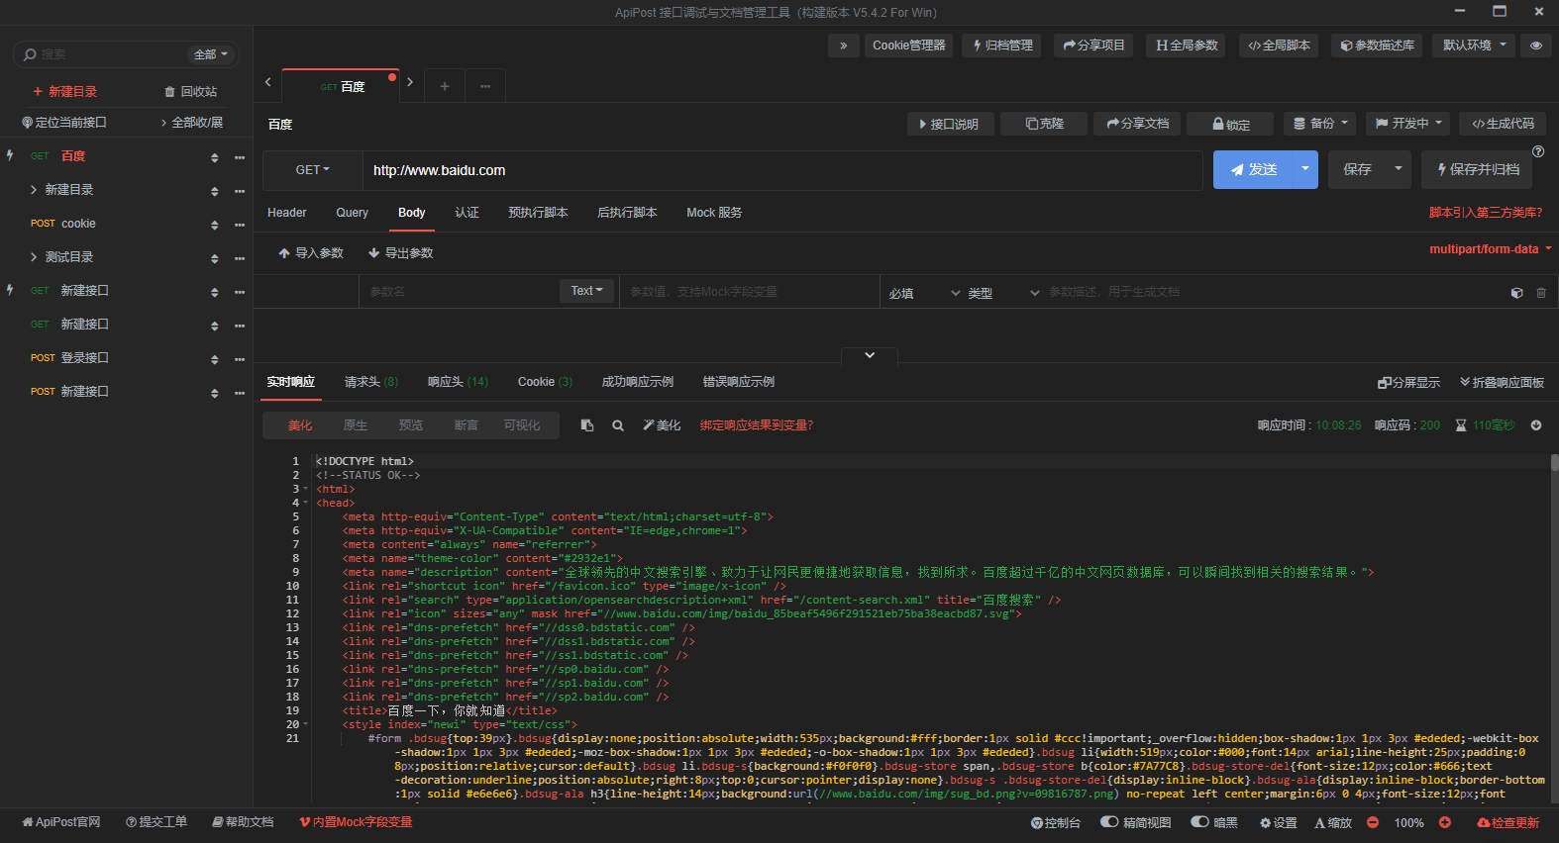Screen dimensions: 1559x843
Task: Open 全局参数 global parameters
Action: point(1187,46)
